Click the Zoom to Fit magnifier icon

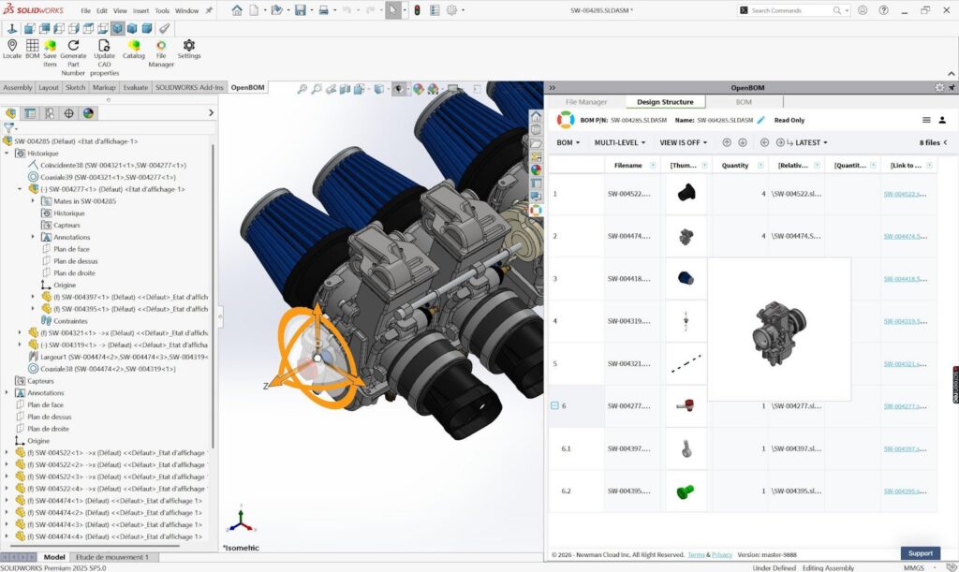tap(302, 89)
